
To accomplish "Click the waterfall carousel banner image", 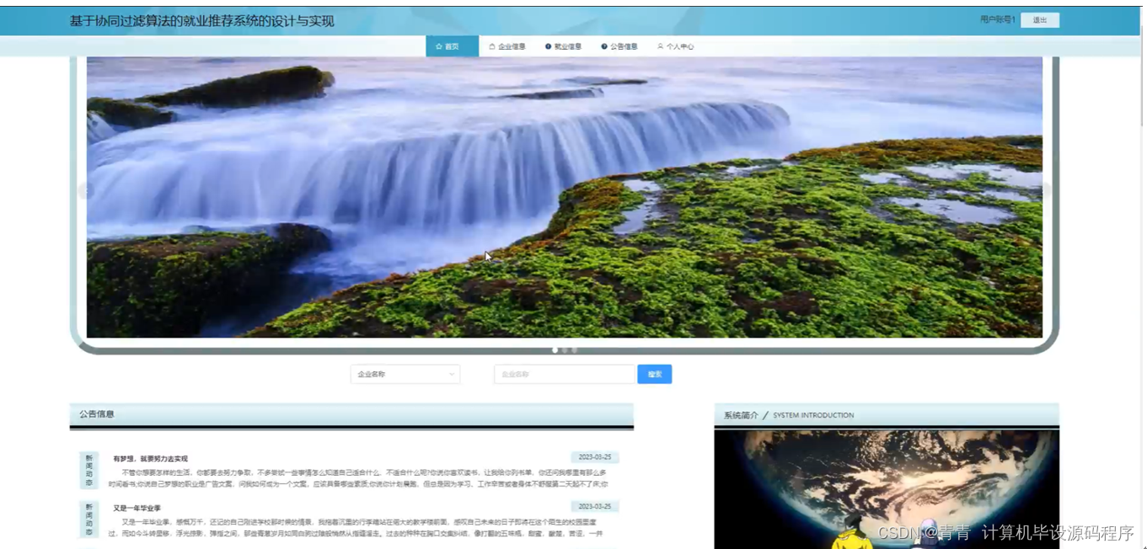I will click(x=564, y=197).
